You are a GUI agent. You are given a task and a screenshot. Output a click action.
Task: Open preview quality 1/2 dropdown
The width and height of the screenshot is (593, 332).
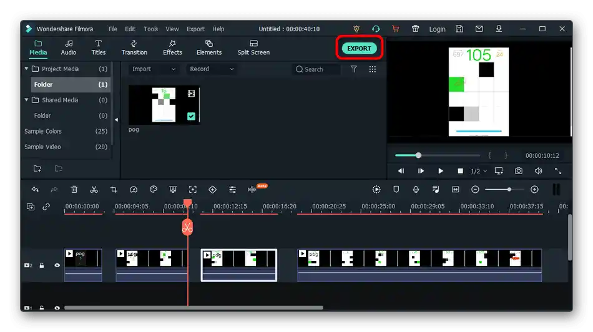click(478, 171)
